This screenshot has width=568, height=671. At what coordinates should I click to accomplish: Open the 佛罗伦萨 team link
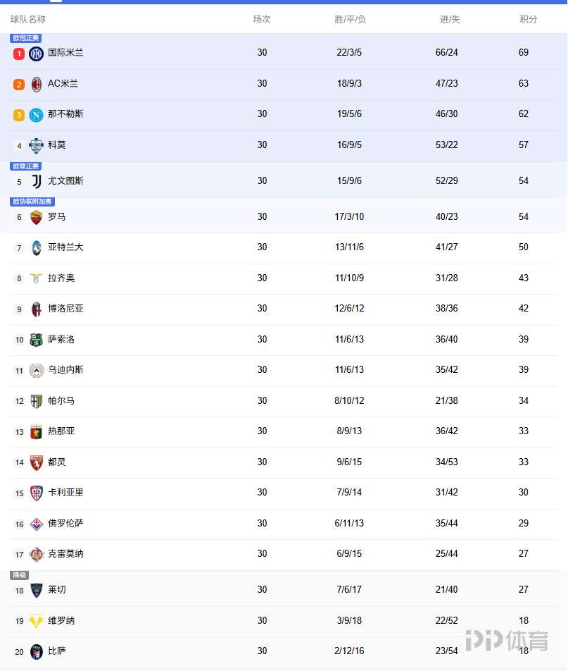[65, 524]
